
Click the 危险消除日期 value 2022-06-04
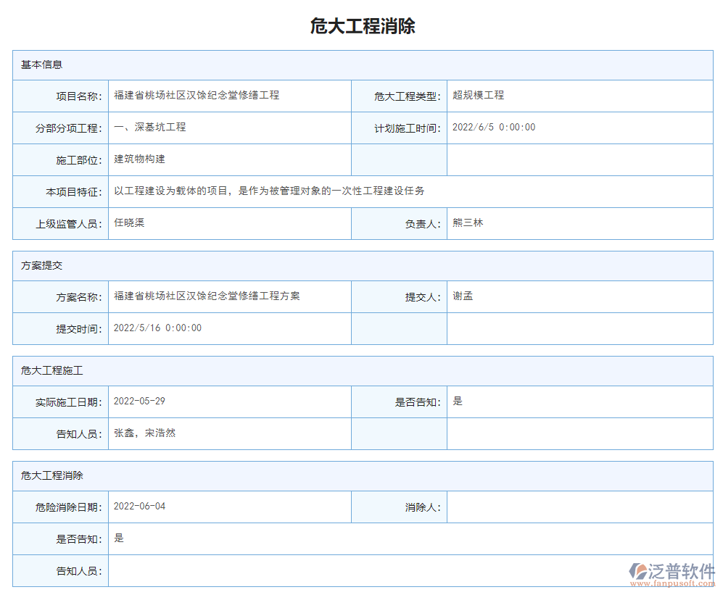(x=145, y=507)
